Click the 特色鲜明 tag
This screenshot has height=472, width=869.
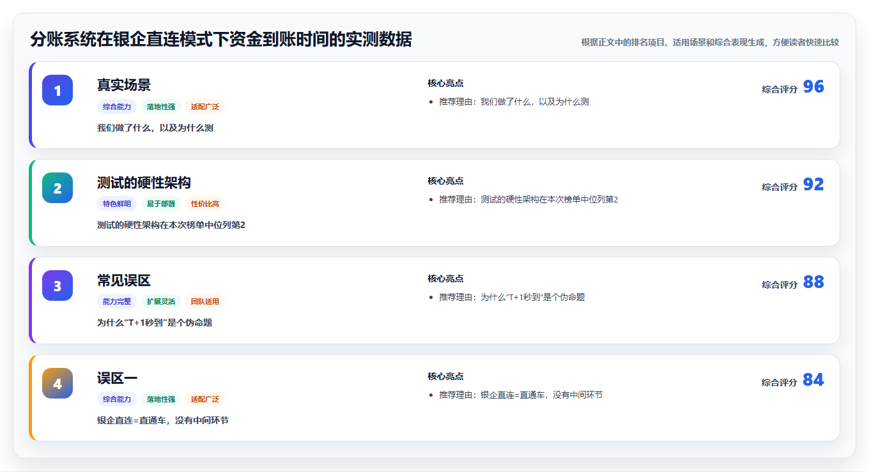[117, 204]
